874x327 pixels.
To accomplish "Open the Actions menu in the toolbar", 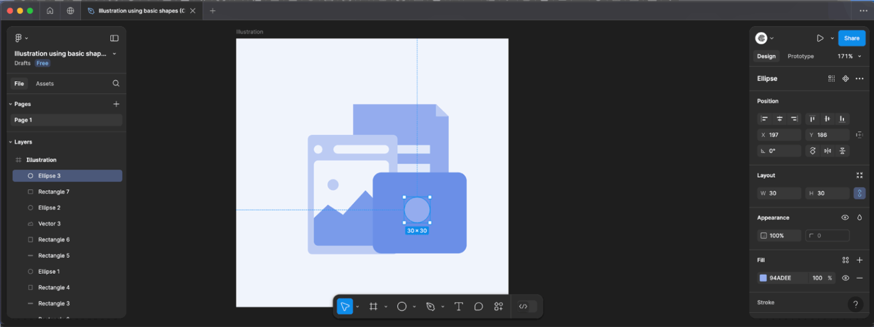I will pyautogui.click(x=498, y=307).
